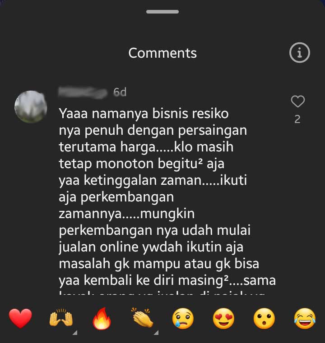Screen dimensions: 325x343
Task: React with the raised hands emoji
Action: 61,318
